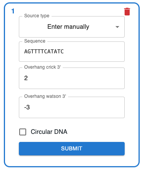Click the -3 value in the watson overhang field
Screen dimensions: 147x173
(x=27, y=107)
